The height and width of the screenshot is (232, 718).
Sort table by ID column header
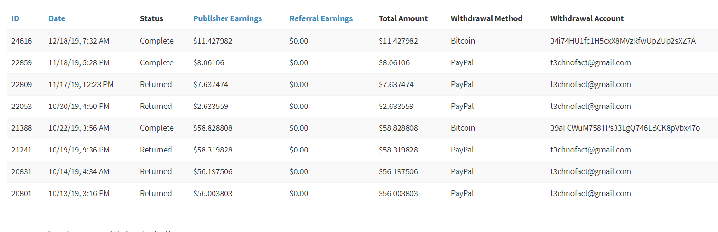[15, 19]
